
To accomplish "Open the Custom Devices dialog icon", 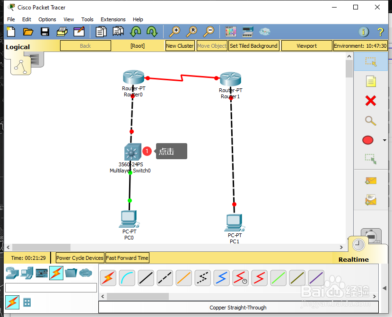I will pos(248,32).
